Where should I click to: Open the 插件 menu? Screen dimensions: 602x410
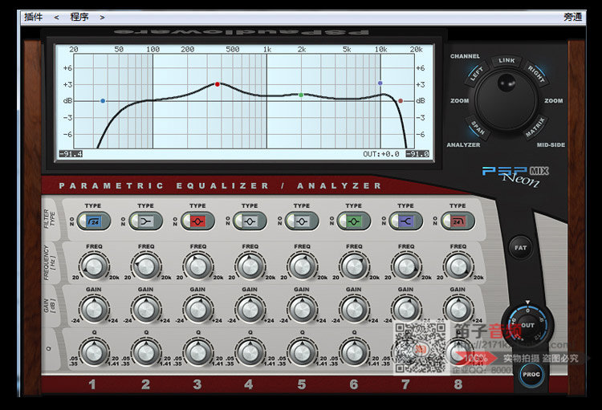click(34, 17)
